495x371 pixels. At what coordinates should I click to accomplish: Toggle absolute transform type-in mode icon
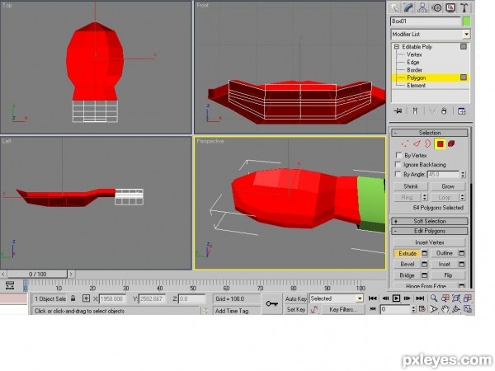point(86,298)
